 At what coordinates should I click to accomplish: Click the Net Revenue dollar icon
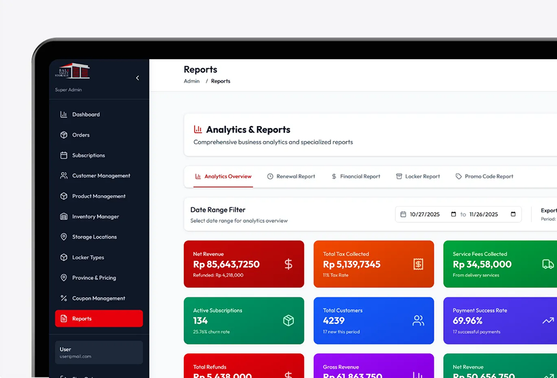coord(288,264)
